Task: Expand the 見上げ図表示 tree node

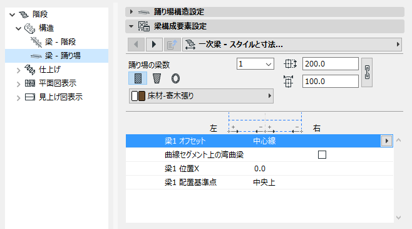Action: pos(18,98)
